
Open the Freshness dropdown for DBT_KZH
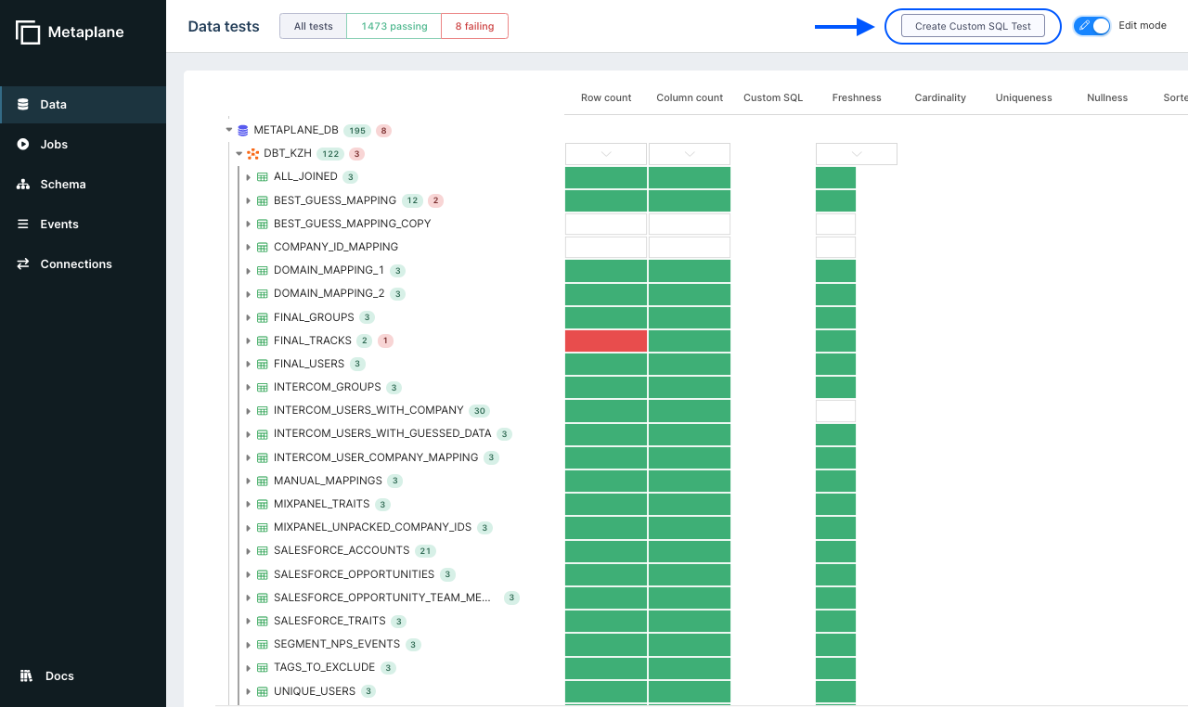tap(857, 154)
